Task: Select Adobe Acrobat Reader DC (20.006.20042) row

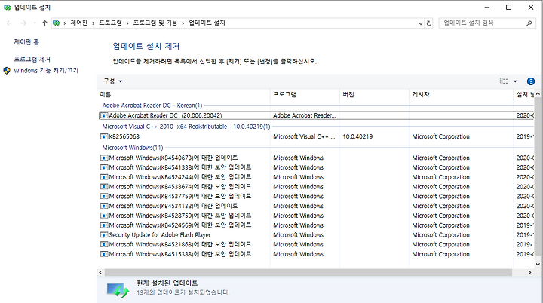Action: coord(316,115)
